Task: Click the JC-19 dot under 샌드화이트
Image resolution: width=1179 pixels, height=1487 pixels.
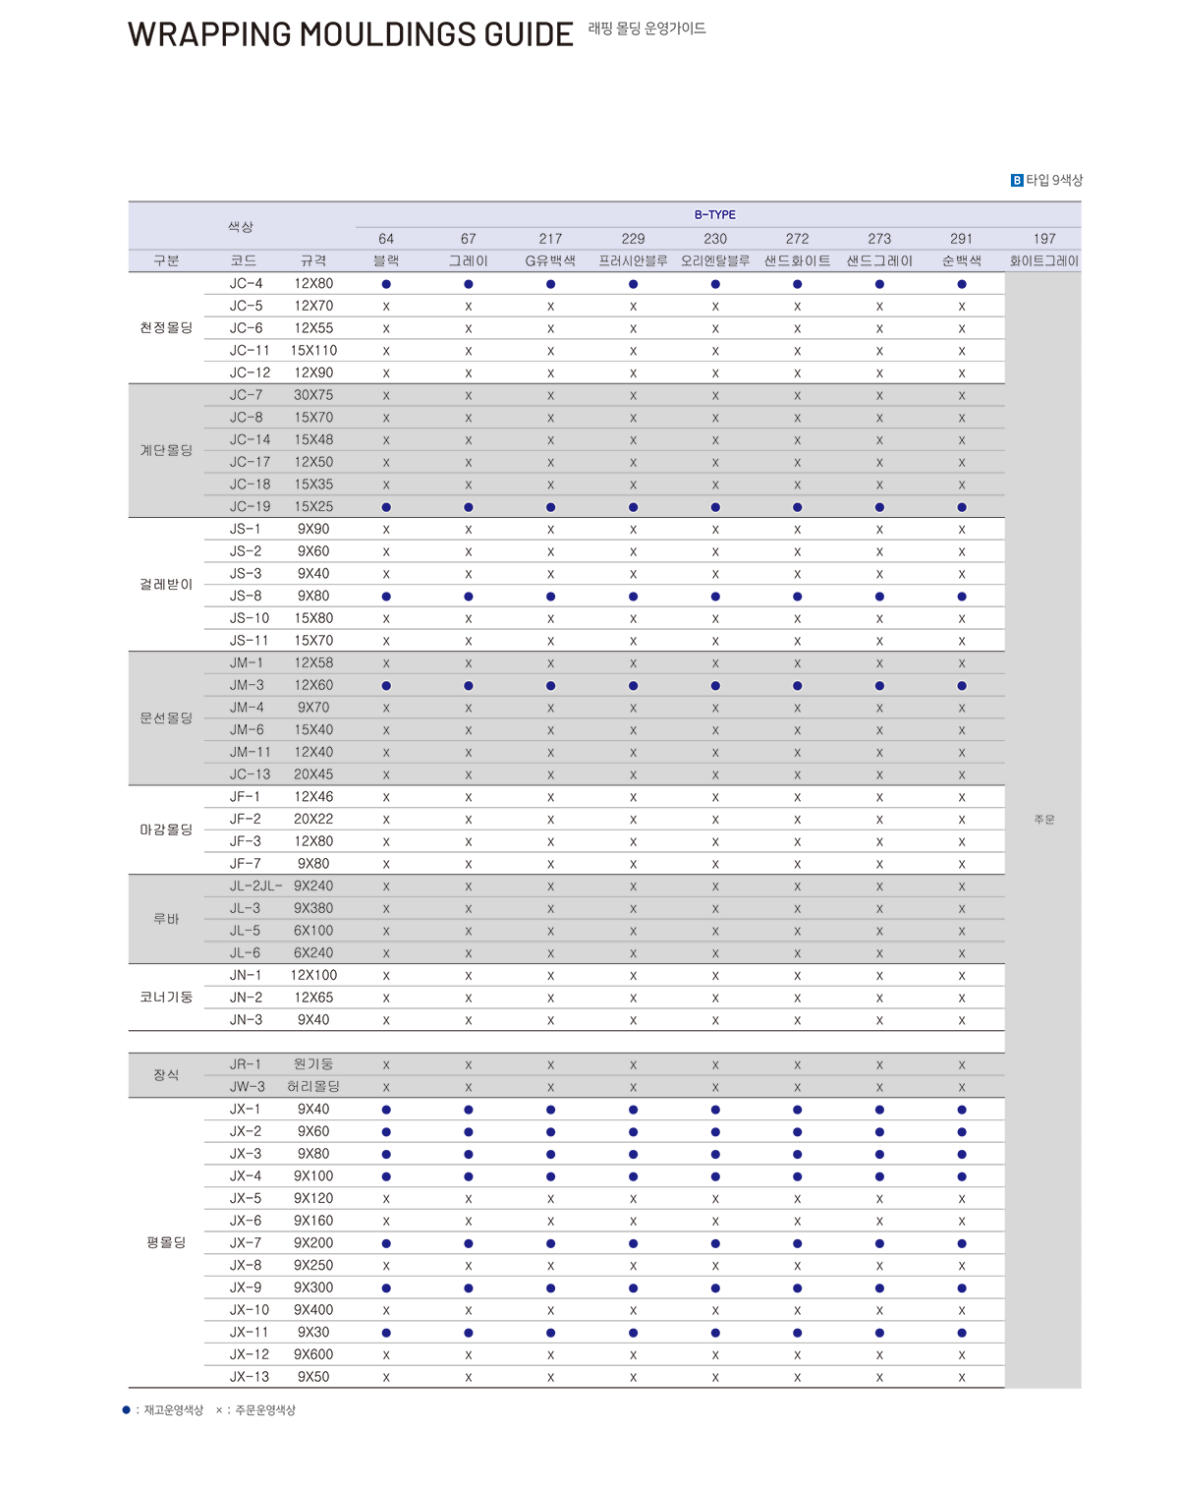Action: tap(797, 507)
